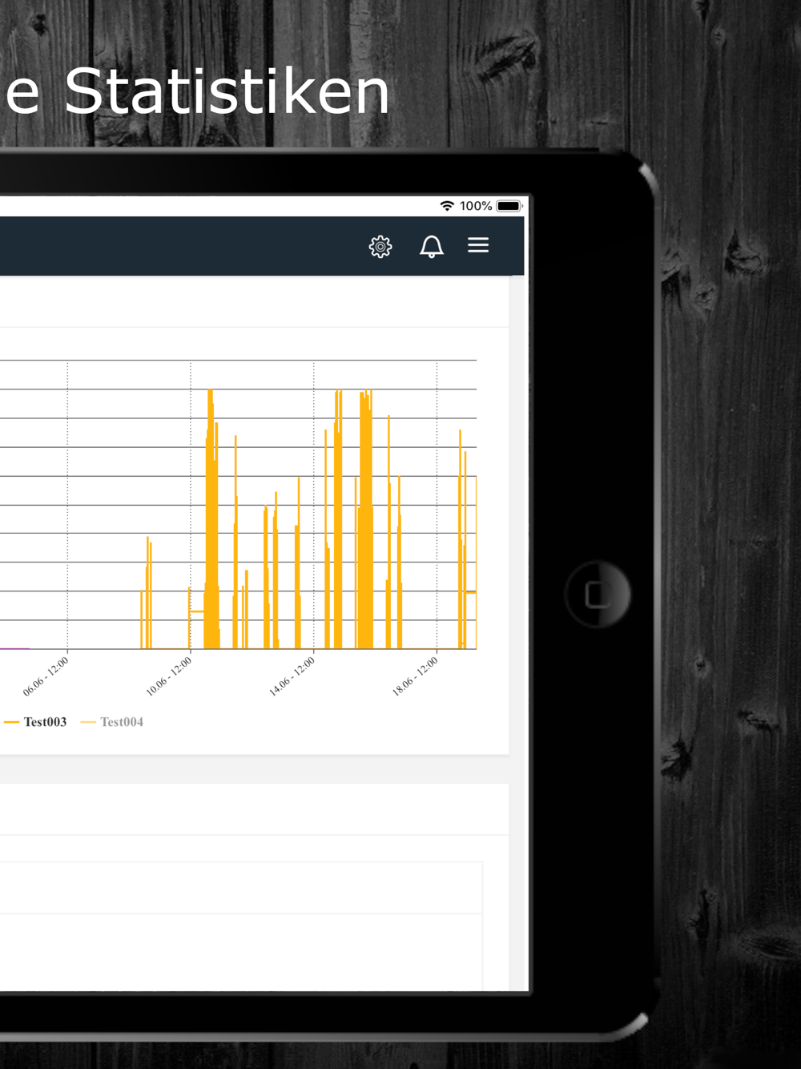
Task: Click the 100% battery label
Action: (x=476, y=206)
